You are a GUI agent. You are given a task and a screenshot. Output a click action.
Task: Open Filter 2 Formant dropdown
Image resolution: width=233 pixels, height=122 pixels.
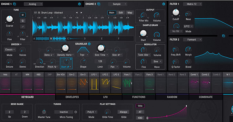(x=193, y=40)
